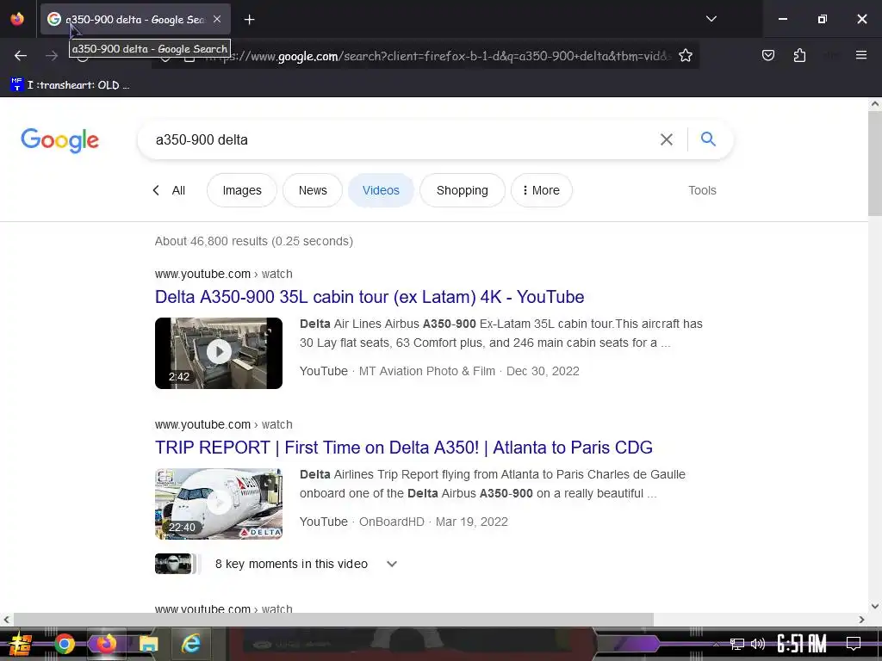Screen dimensions: 882x661
Task: Click the left chevron before All filter
Action: (x=156, y=190)
